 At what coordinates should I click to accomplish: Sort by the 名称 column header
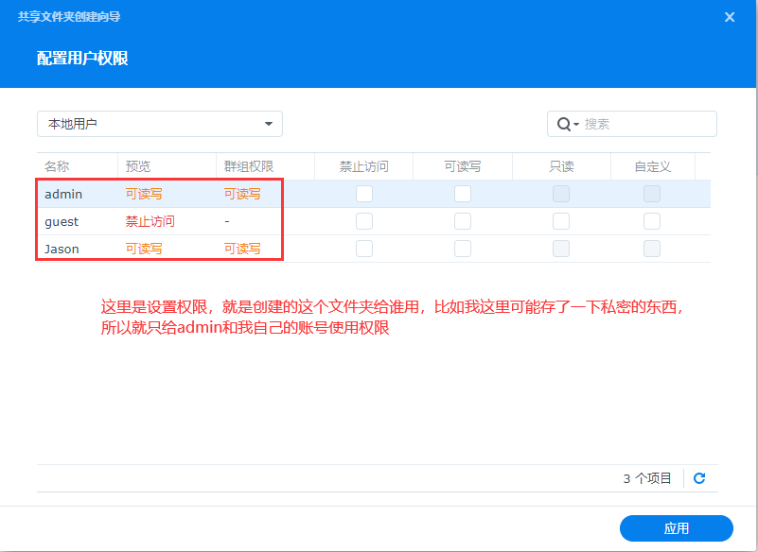point(59,165)
